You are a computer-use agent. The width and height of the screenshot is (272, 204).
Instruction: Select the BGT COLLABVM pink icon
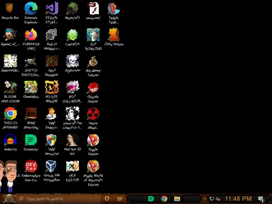click(x=73, y=87)
